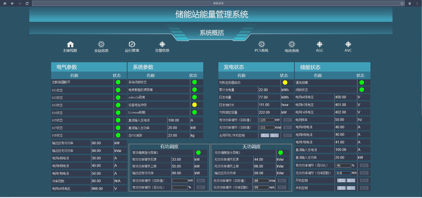This screenshot has height=198, width=422.
Task: Click 执行 for 无功功率调节（实际值）in 发电状态
Action: pos(287,128)
